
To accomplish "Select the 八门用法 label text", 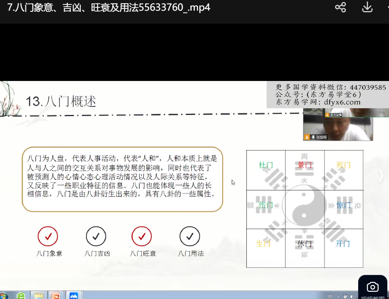I will 191,254.
